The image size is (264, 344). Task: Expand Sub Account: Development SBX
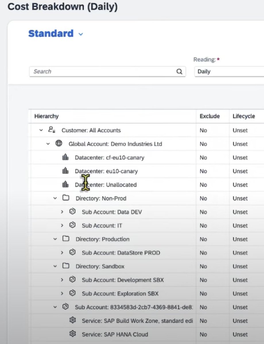pos(62,280)
